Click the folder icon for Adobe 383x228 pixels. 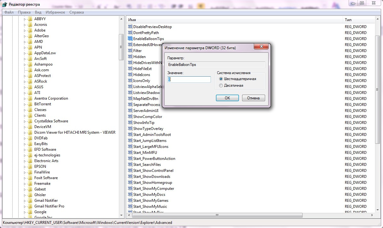point(30,30)
